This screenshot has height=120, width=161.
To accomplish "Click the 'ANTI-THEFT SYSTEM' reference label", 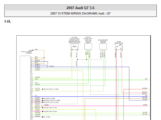I will (49, 98).
